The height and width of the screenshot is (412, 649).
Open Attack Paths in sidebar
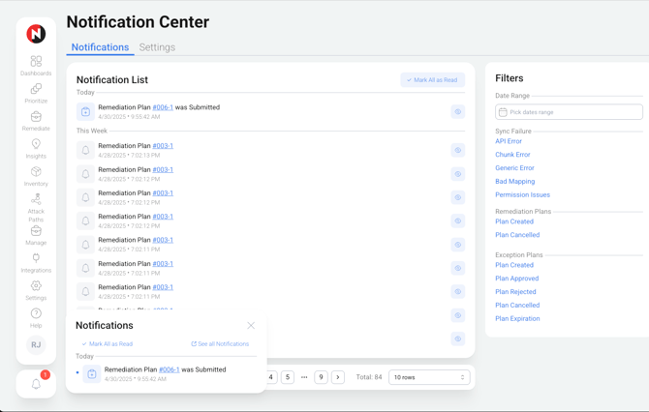36,206
